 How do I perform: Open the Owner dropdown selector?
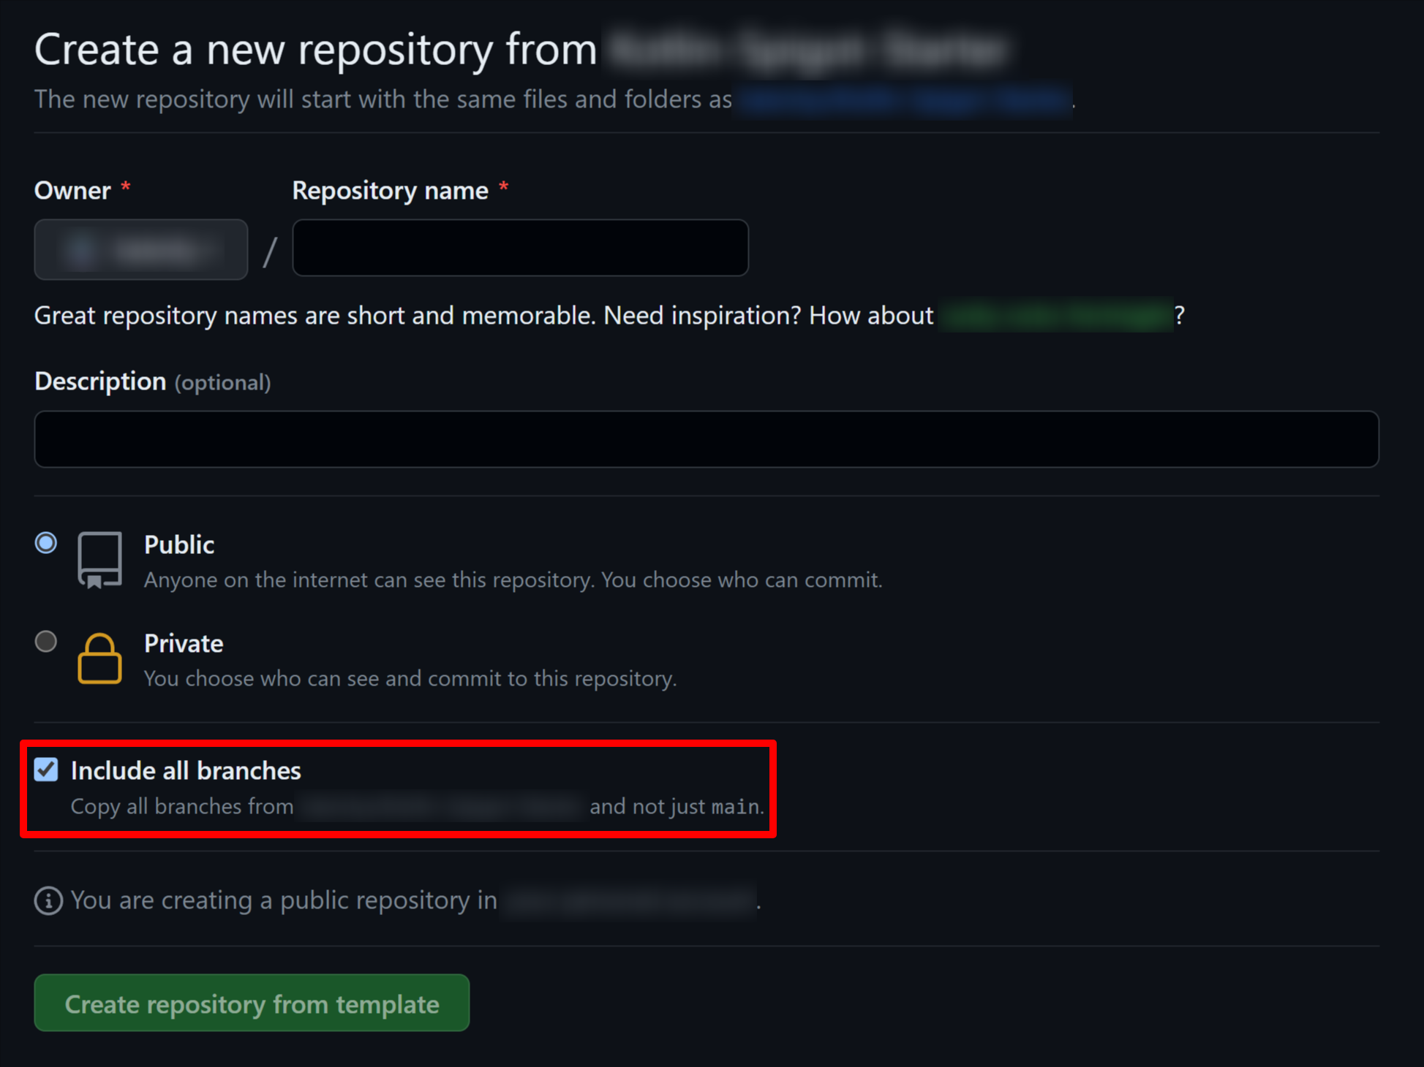141,249
